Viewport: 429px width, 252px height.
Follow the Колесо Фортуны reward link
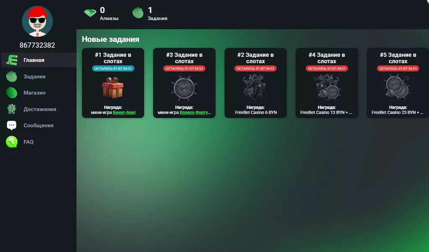click(x=195, y=113)
